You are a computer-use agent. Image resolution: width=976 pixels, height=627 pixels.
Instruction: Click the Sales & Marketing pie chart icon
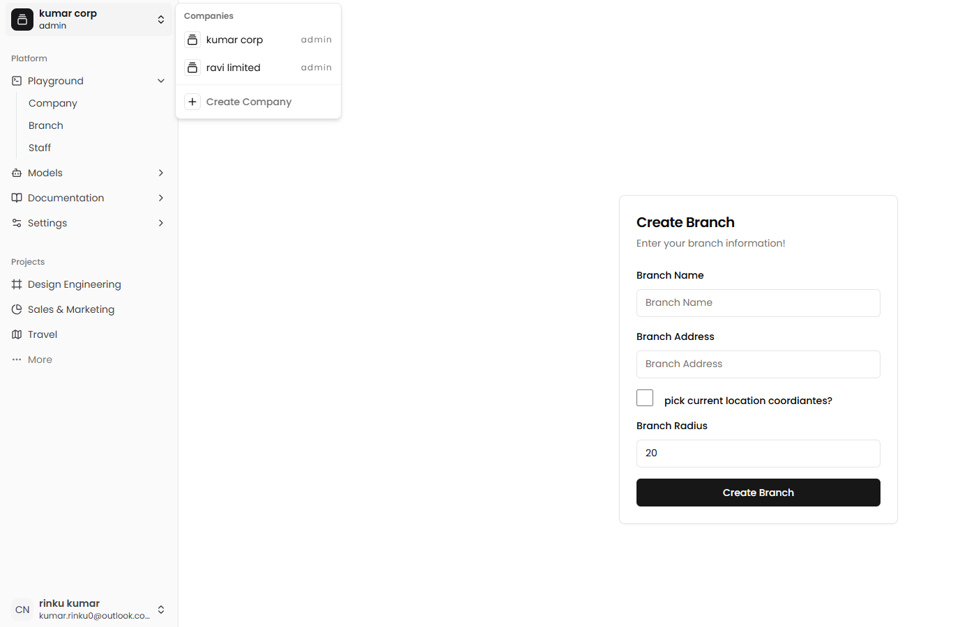[x=17, y=309]
